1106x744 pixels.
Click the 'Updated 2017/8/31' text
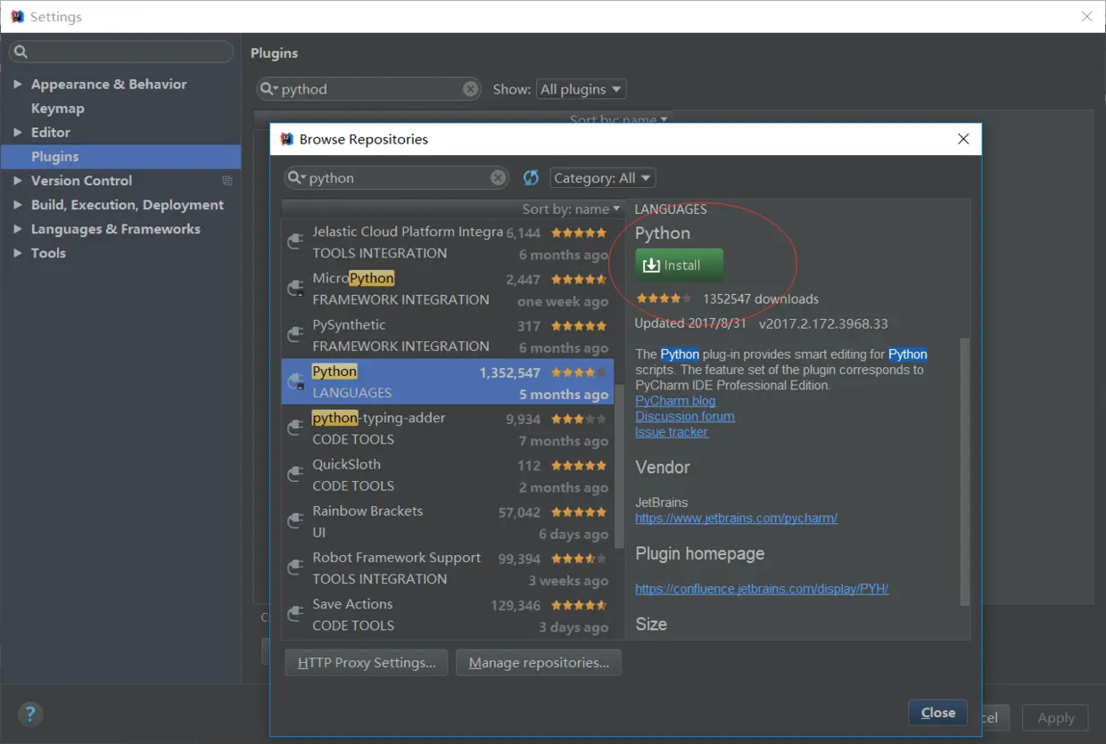(691, 323)
